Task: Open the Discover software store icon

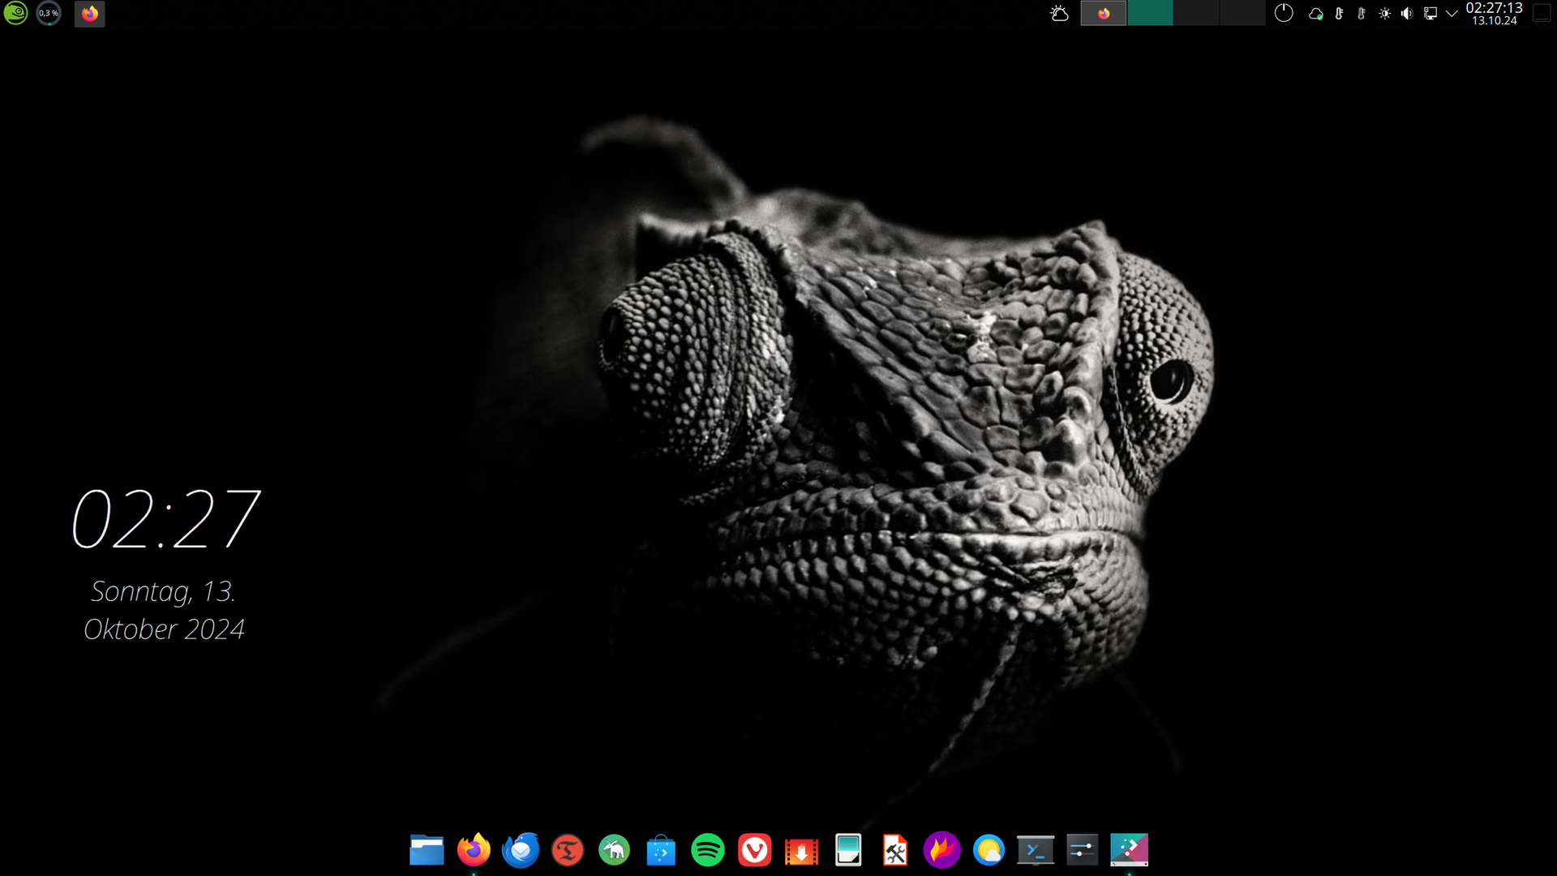Action: coord(661,850)
